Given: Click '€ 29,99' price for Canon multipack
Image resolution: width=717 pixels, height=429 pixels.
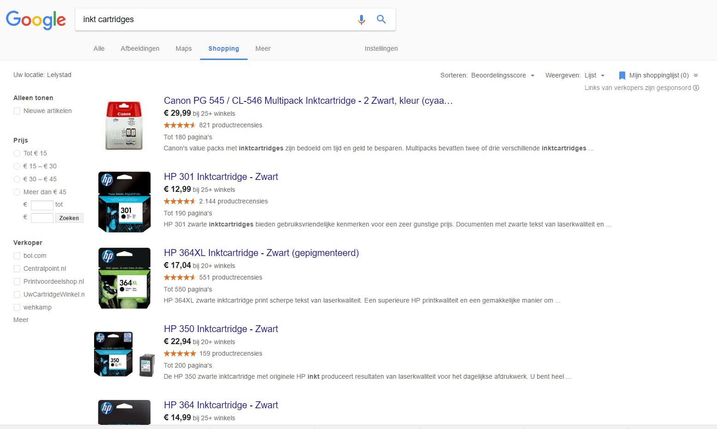Looking at the screenshot, I should pos(178,113).
